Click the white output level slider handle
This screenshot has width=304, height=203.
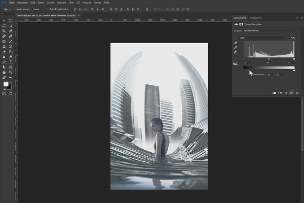pyautogui.click(x=294, y=70)
